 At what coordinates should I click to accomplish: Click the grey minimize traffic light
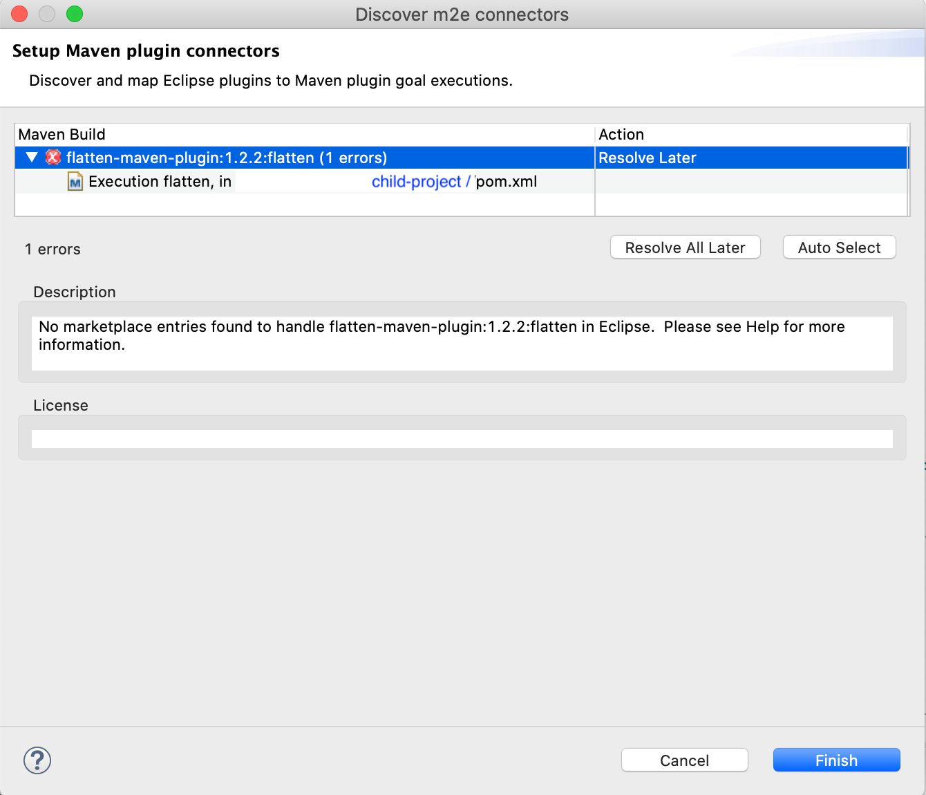(46, 14)
